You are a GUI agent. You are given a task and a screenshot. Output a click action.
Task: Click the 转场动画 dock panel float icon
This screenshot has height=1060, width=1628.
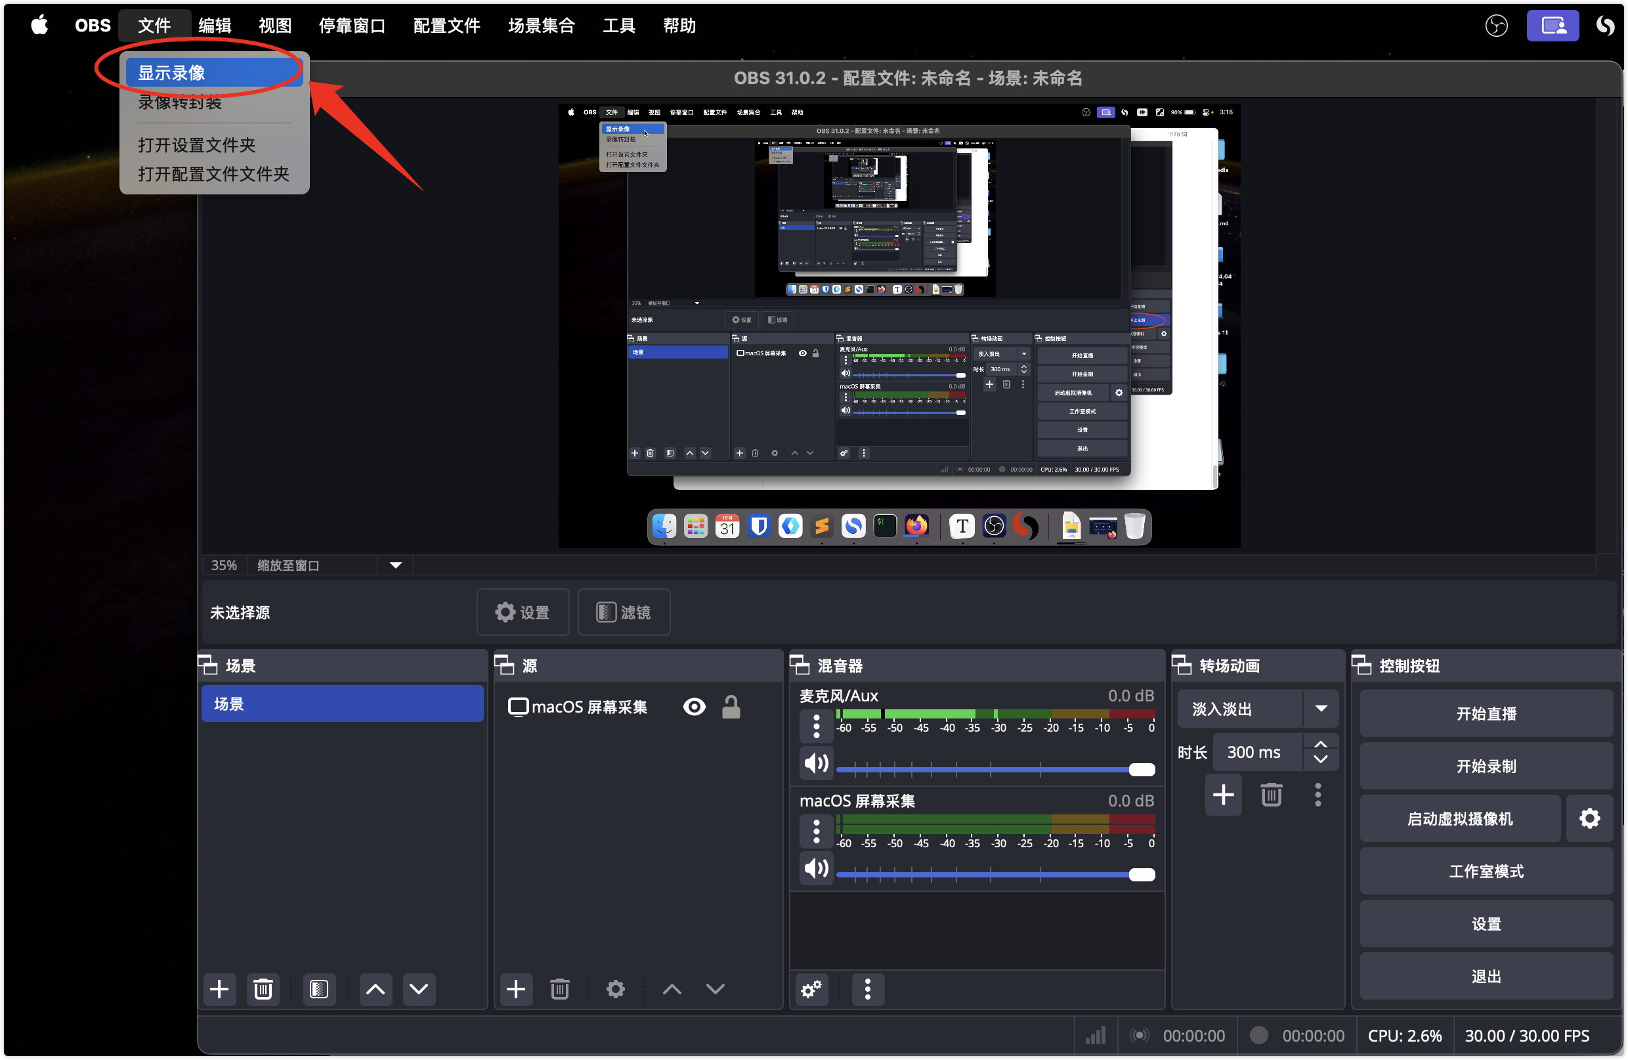[x=1182, y=665]
